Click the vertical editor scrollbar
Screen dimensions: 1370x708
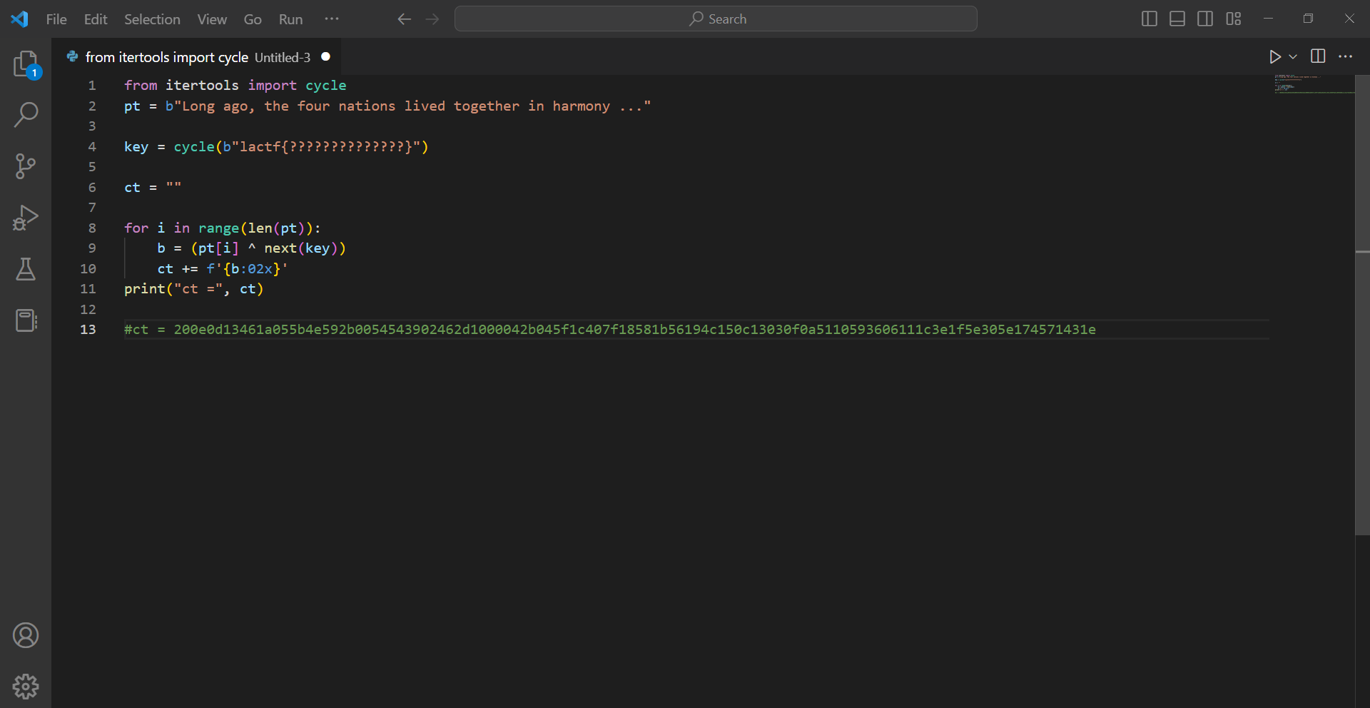point(1362,305)
